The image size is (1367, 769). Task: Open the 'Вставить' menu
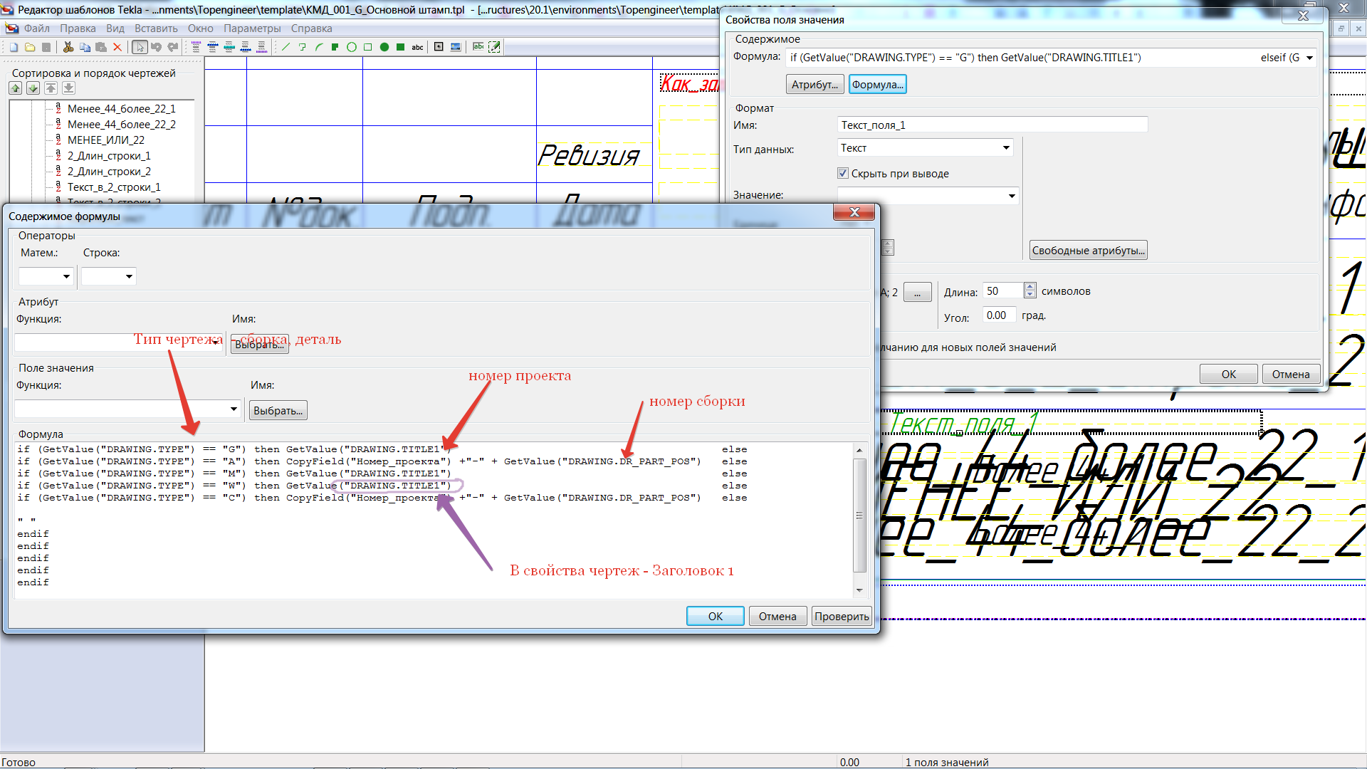156,28
